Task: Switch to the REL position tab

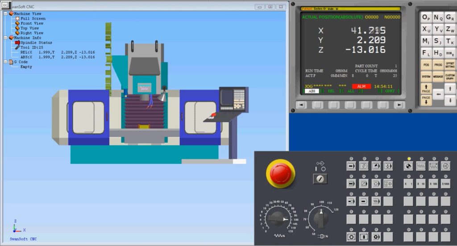Action: pyautogui.click(x=331, y=91)
